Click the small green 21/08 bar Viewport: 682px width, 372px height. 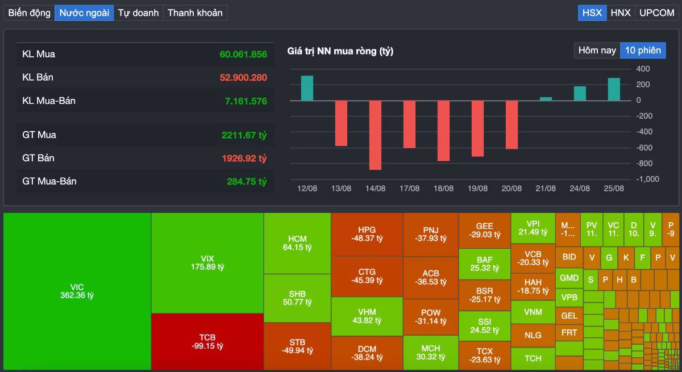pos(546,99)
